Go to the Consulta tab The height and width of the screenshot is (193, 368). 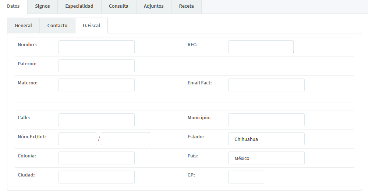coord(118,6)
